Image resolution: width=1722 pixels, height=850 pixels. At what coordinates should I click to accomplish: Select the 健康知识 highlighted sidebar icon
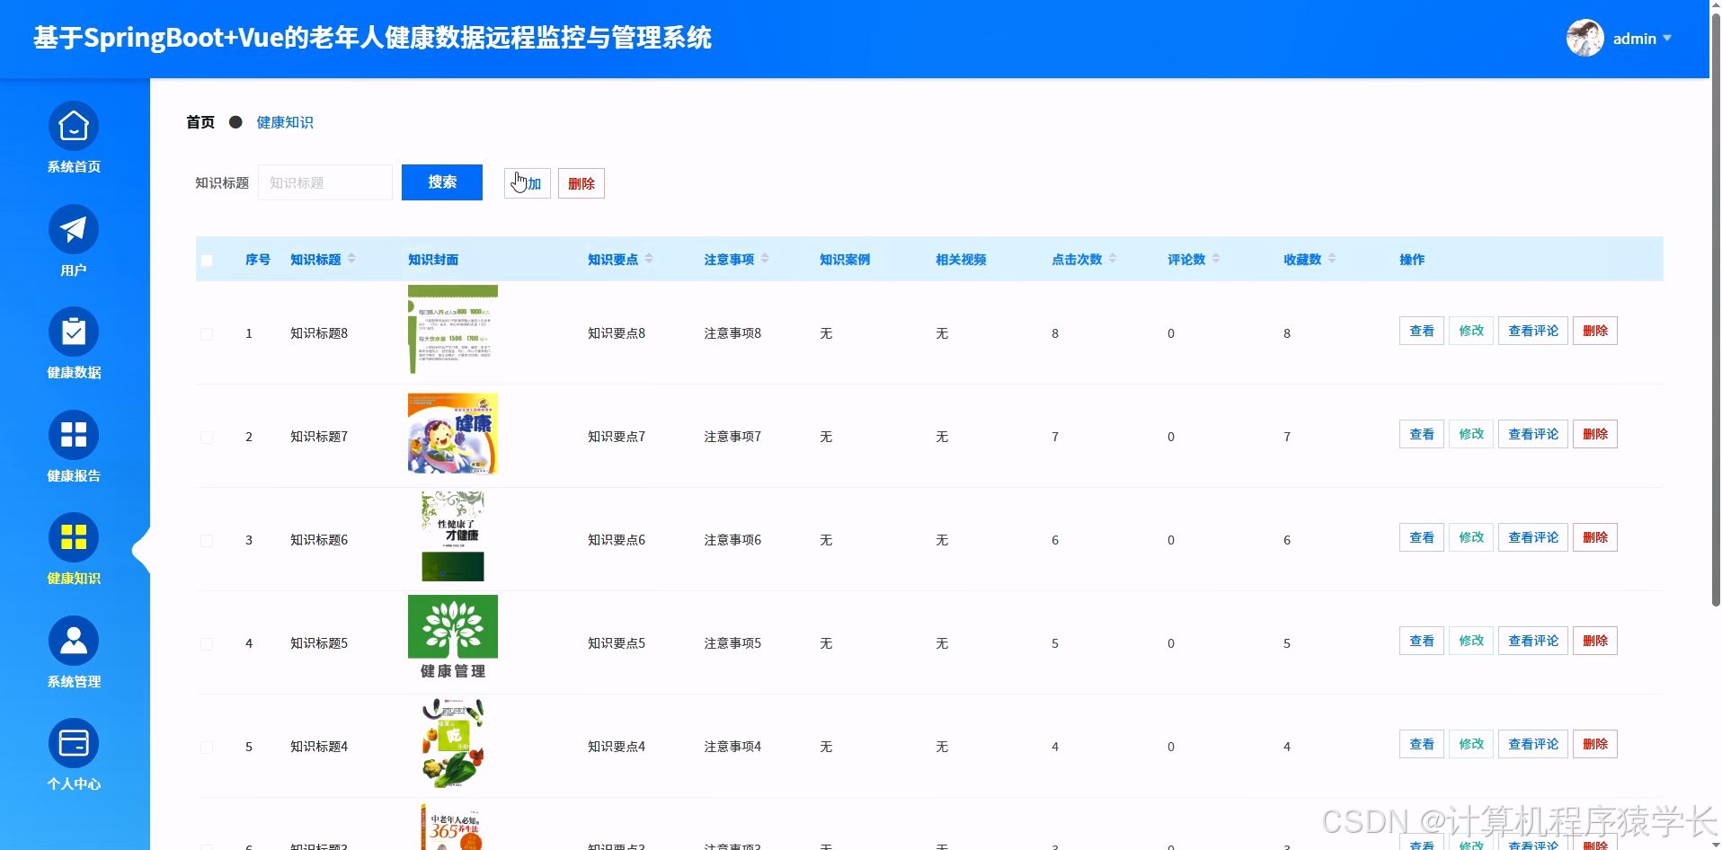pos(73,537)
